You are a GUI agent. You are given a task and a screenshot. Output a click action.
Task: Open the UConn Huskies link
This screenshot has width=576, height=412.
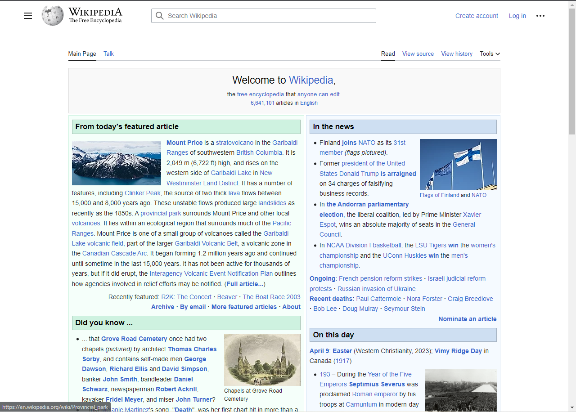[x=405, y=255]
